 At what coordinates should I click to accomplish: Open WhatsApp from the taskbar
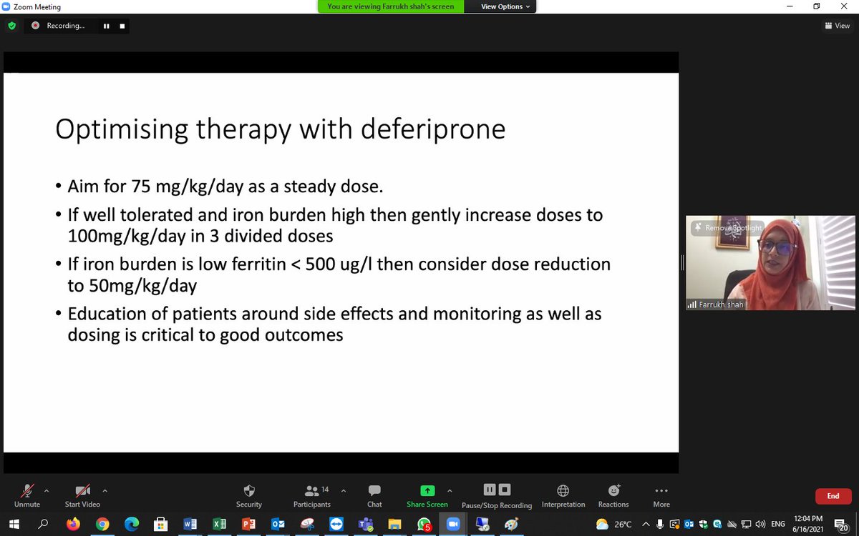424,524
